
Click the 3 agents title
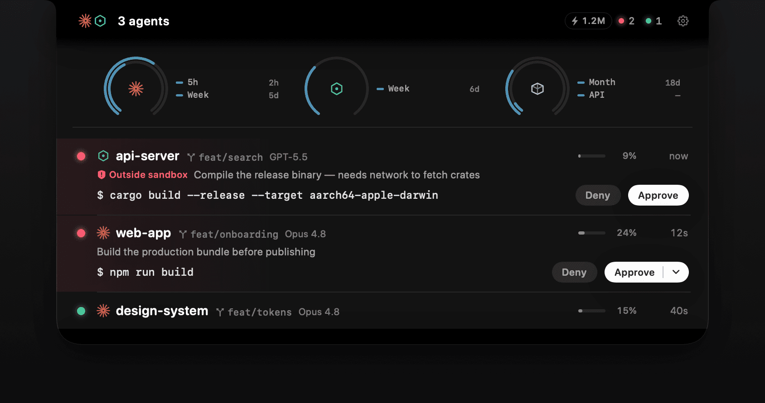tap(144, 21)
